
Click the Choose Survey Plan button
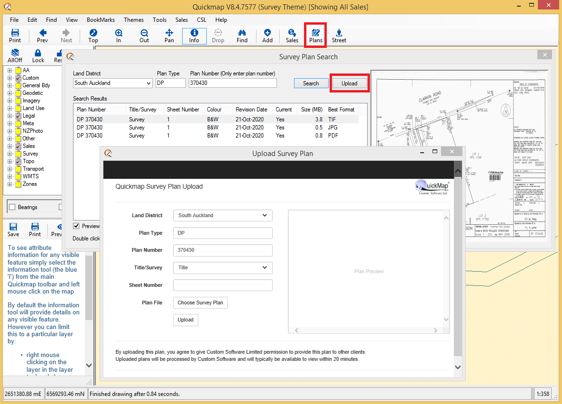click(200, 303)
